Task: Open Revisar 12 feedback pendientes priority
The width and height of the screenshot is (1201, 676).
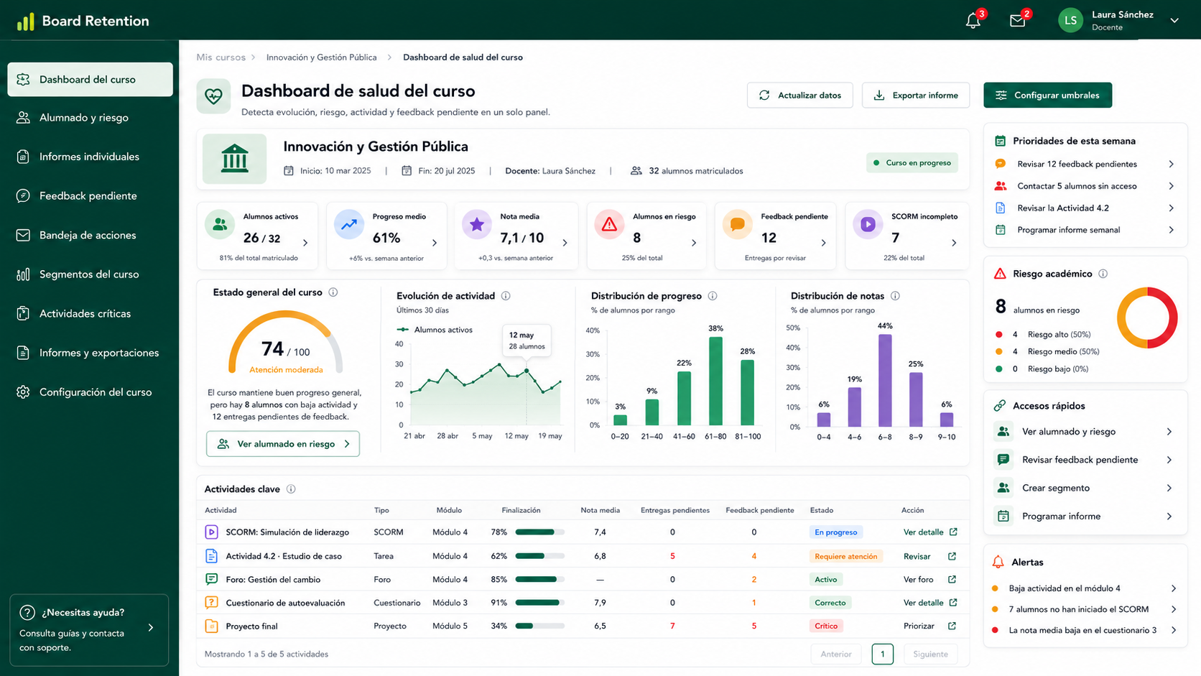Action: pyautogui.click(x=1085, y=165)
